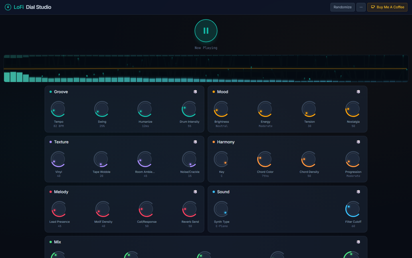Click the "Texture" section heading
412x258 pixels.
[x=61, y=142]
